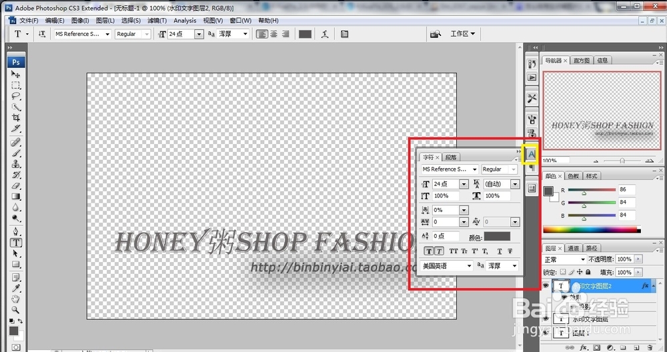Toggle the character and paragraph palettes button

point(345,34)
